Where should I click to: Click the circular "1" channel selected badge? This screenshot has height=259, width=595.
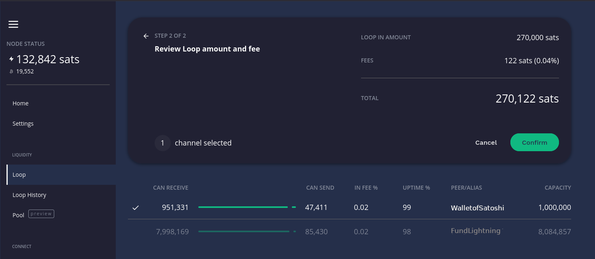click(x=162, y=143)
